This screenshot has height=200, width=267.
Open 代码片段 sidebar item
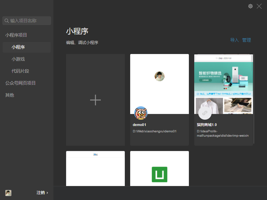pos(20,71)
